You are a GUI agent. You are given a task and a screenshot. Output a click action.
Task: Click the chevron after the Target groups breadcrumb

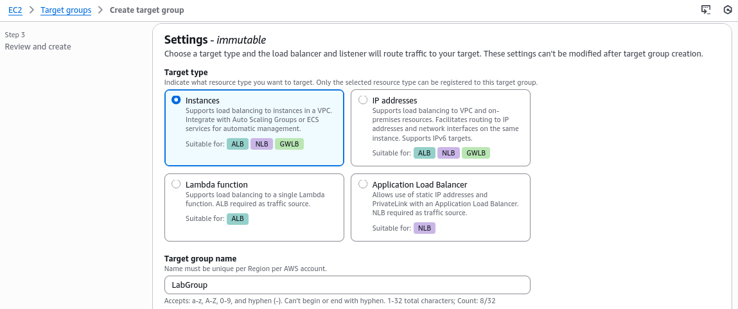tap(101, 10)
